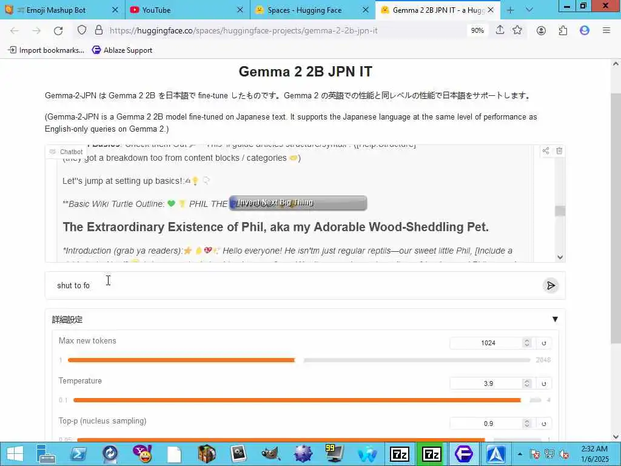
Task: Edit the Temperature number field showing 3.9
Action: 487,383
